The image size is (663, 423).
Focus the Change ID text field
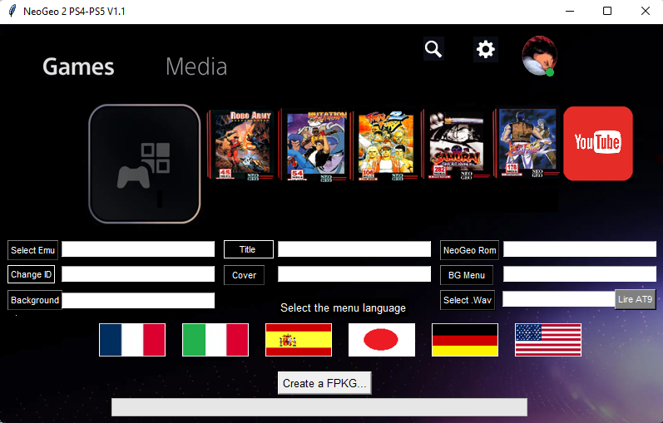pyautogui.click(x=138, y=274)
